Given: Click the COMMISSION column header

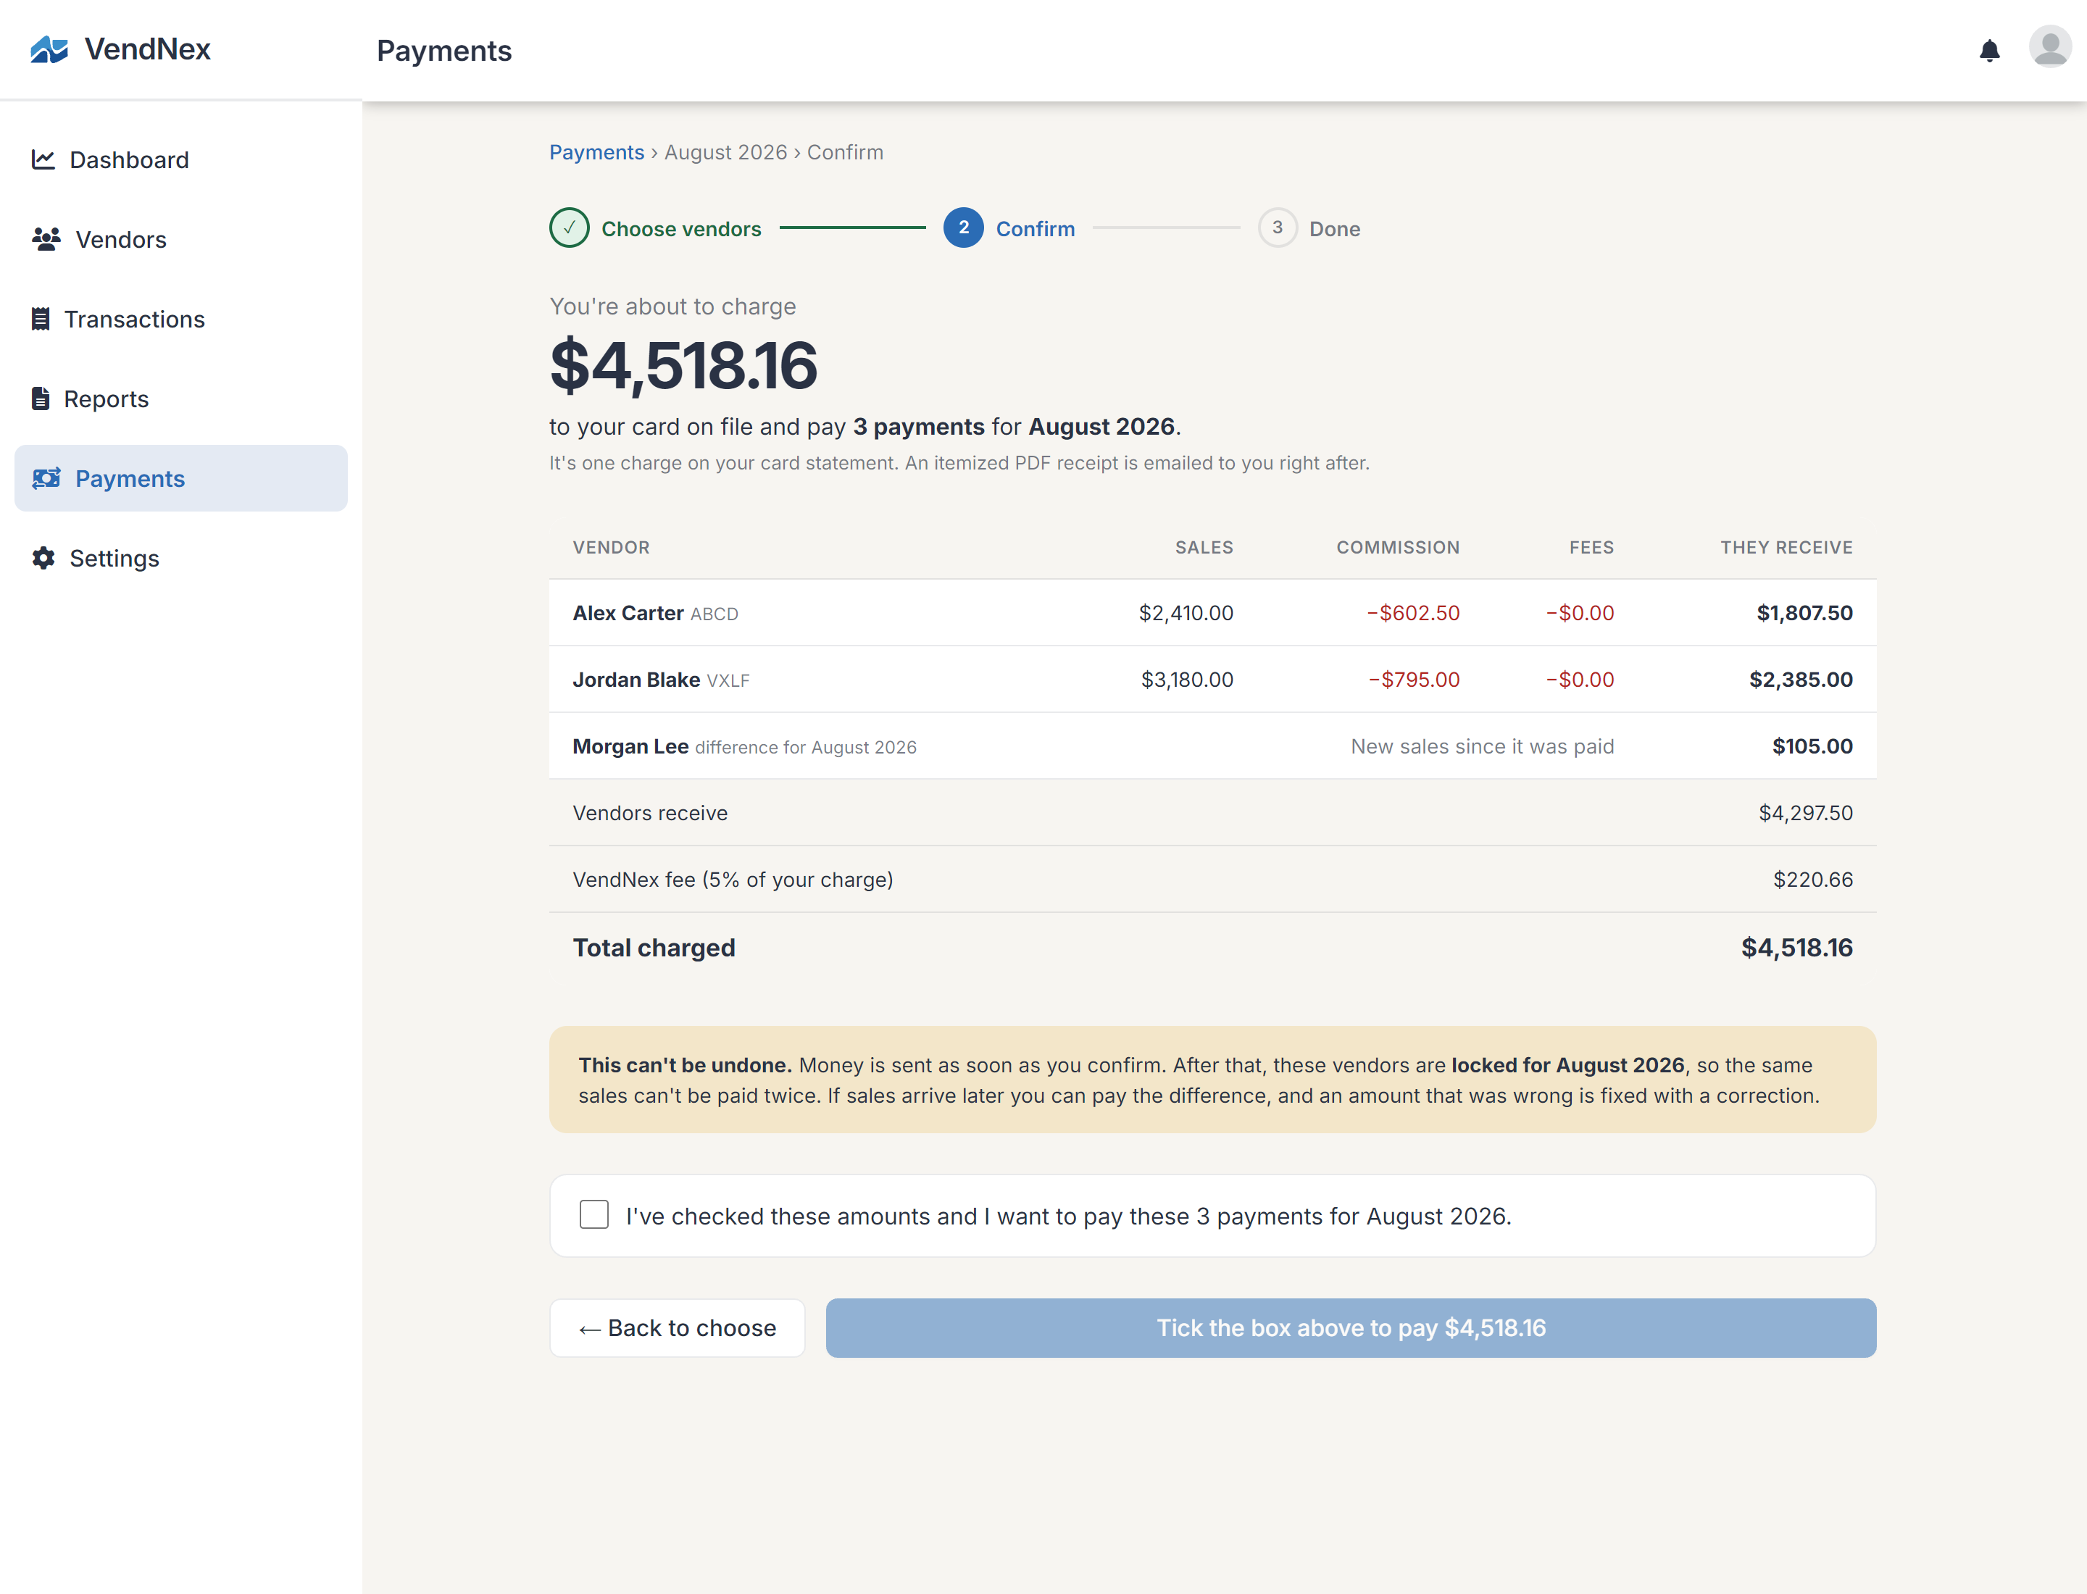Looking at the screenshot, I should click(1398, 548).
